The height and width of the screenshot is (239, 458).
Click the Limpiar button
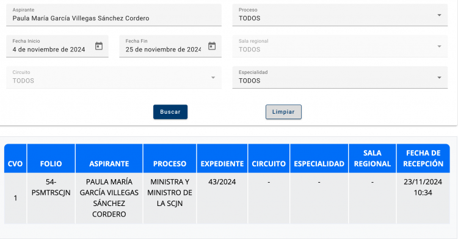tap(283, 112)
